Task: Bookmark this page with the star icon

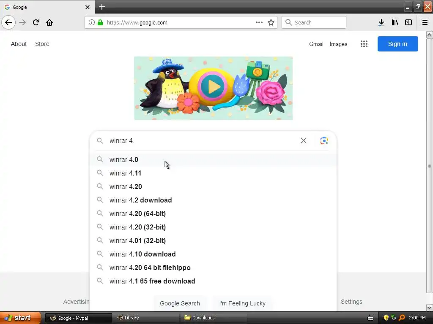Action: click(271, 23)
